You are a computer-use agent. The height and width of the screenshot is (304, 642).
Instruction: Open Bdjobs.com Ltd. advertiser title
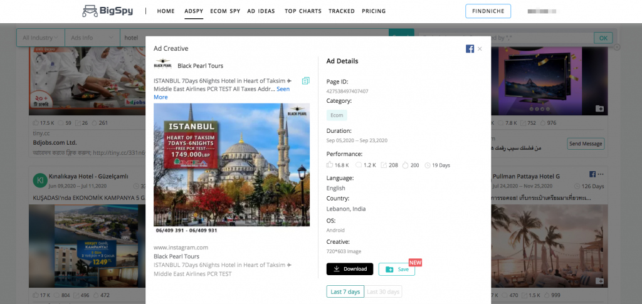55,143
